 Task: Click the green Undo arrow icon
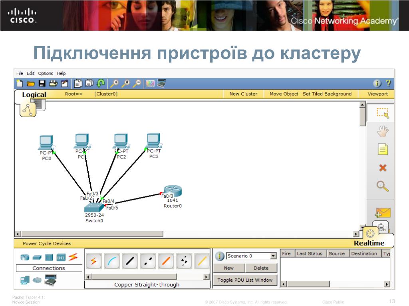point(101,83)
